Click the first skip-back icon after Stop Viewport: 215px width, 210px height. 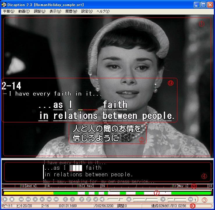(21, 199)
